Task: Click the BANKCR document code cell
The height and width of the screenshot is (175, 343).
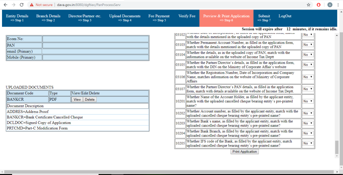Action: coord(27,99)
